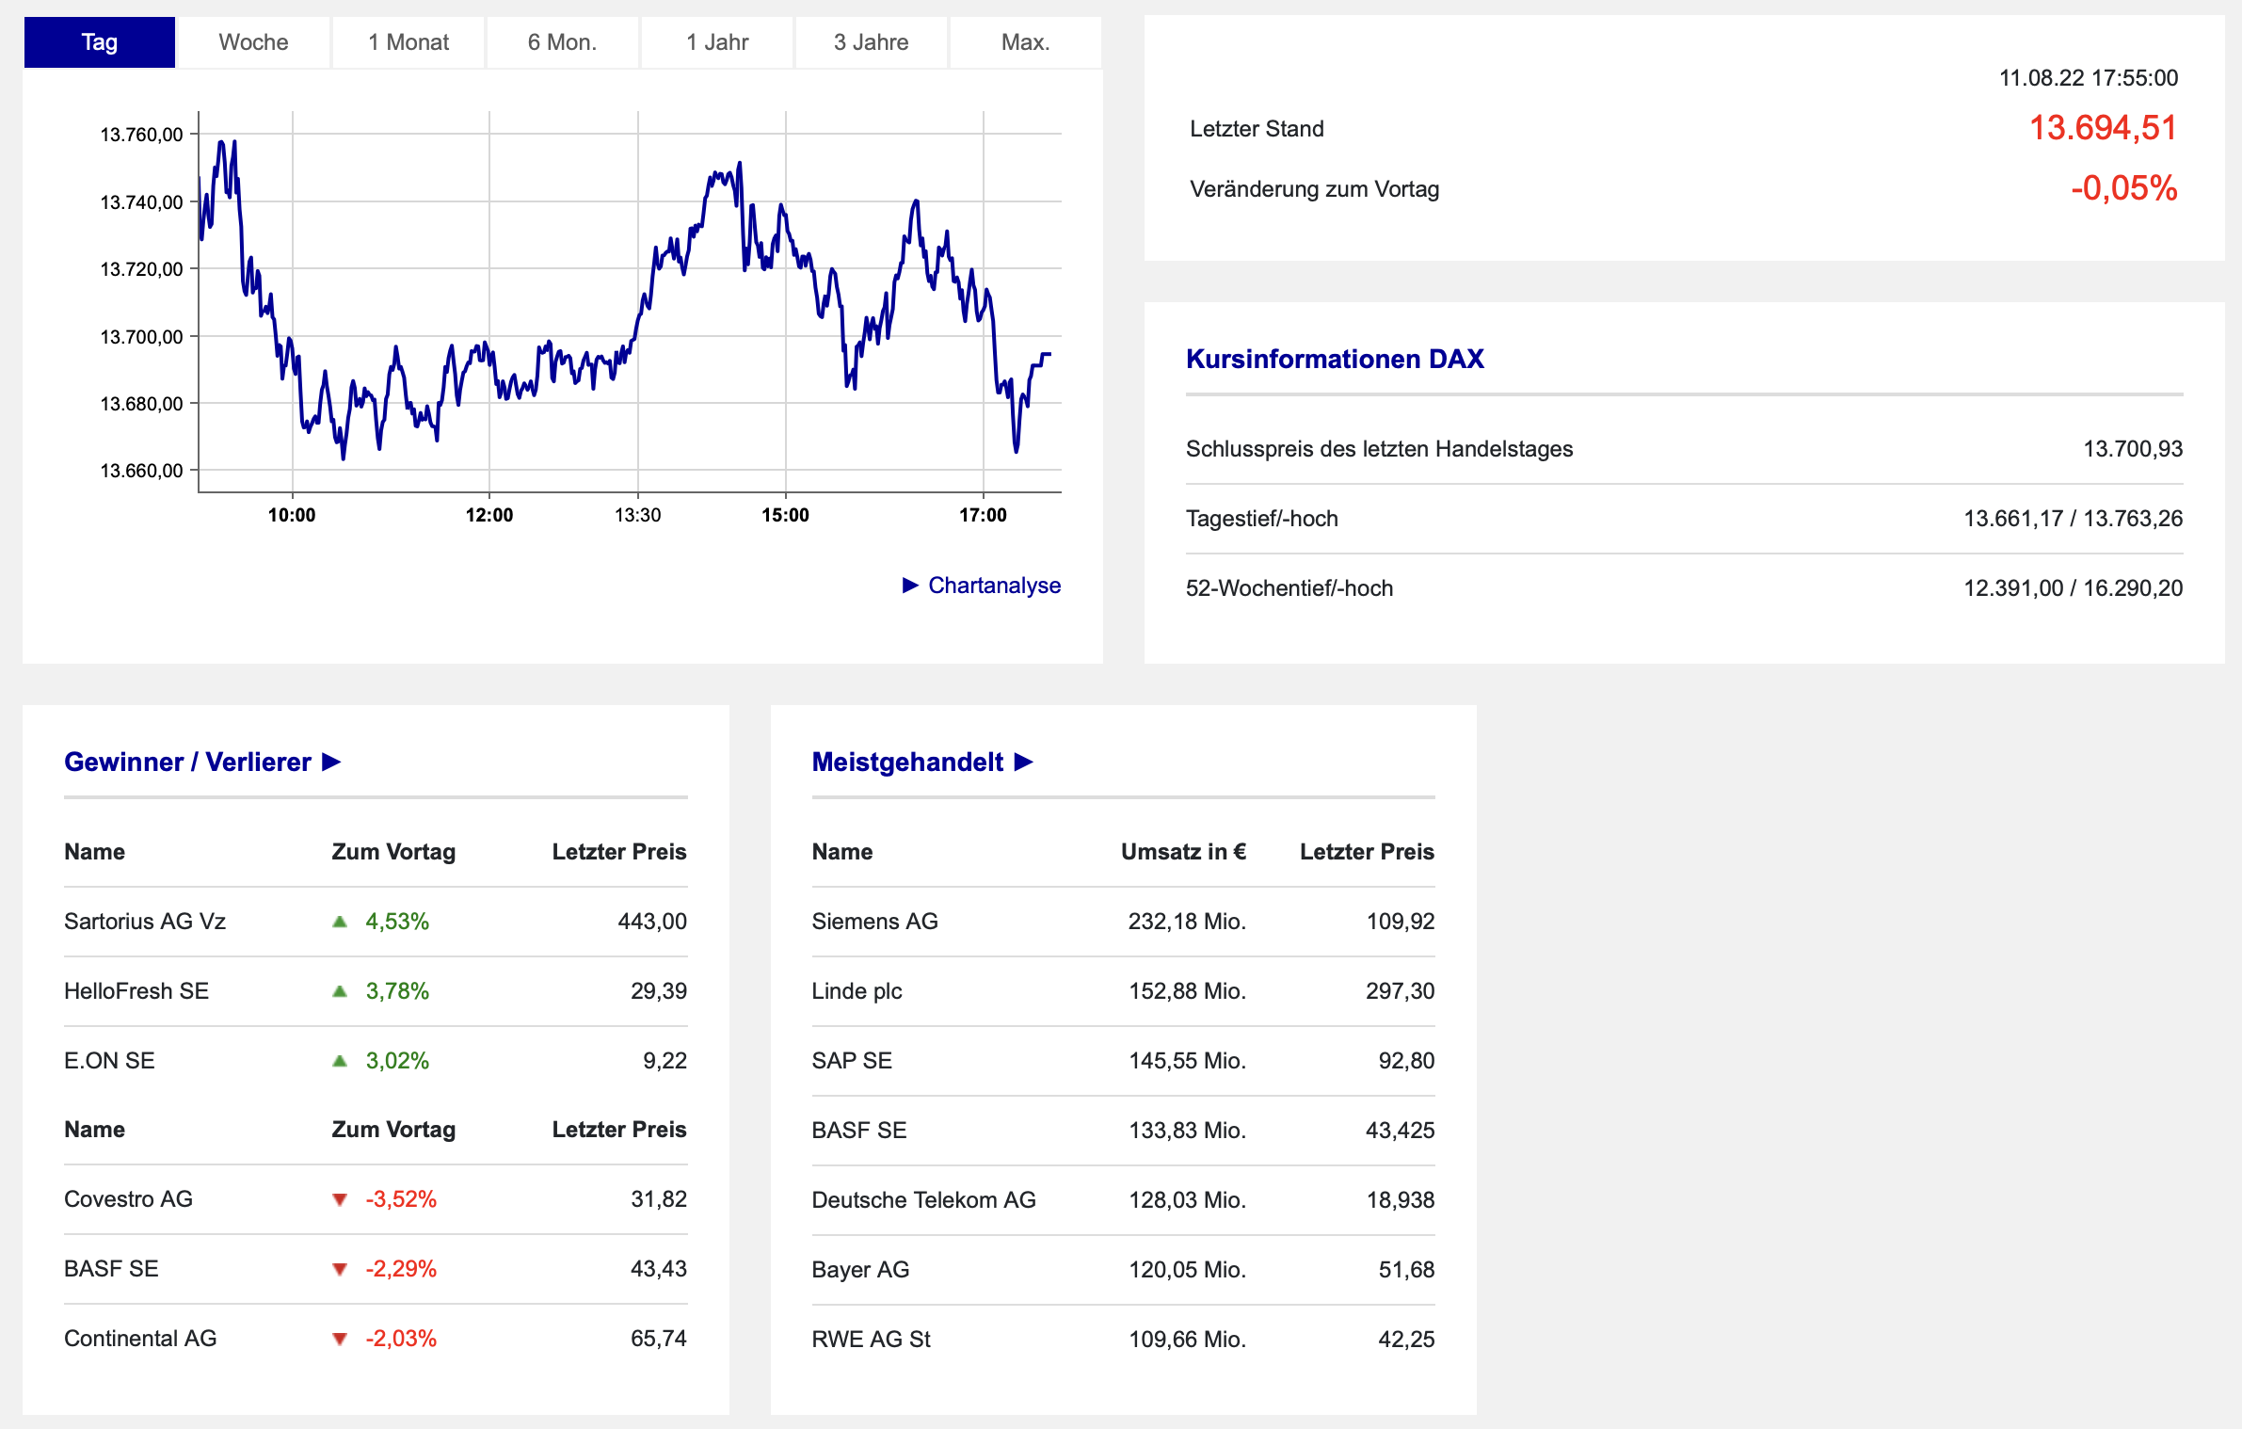This screenshot has height=1429, width=2242.
Task: Click Sartorius last price 443,00
Action: 652,922
